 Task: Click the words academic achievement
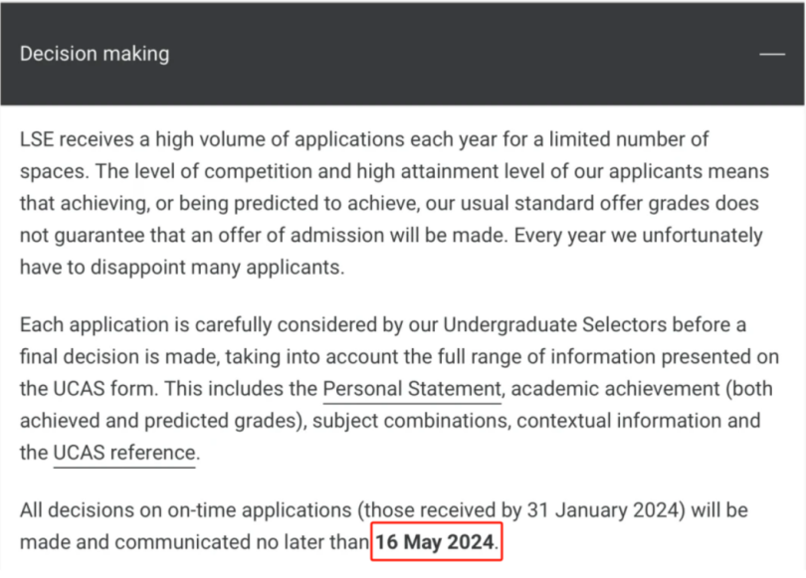pyautogui.click(x=615, y=389)
